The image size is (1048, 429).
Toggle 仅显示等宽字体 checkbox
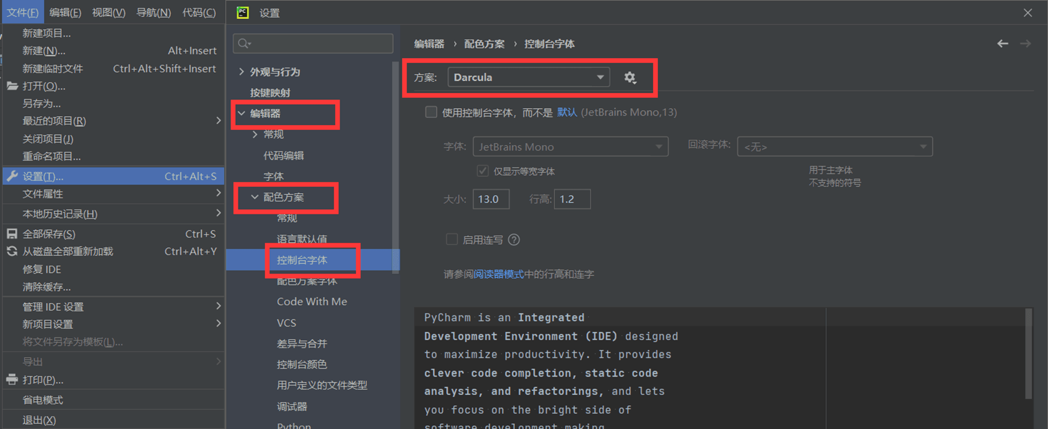click(482, 171)
